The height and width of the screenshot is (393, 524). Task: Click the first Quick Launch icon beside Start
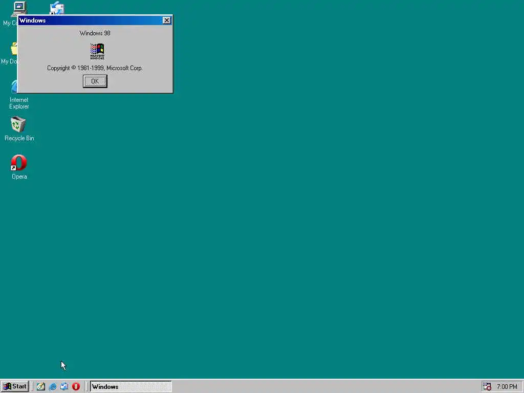click(41, 387)
